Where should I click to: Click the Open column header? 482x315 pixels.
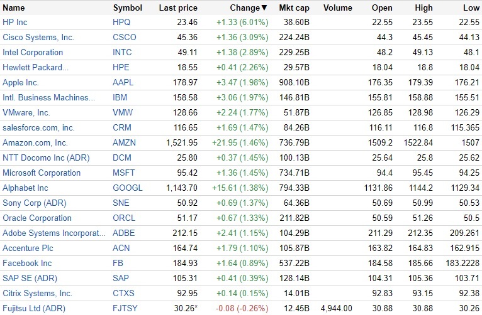click(x=382, y=8)
